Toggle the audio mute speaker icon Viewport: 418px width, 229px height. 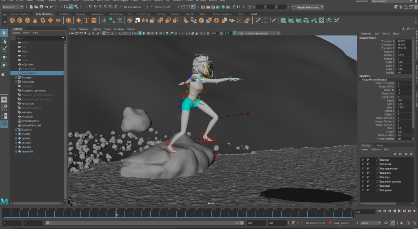point(402,223)
